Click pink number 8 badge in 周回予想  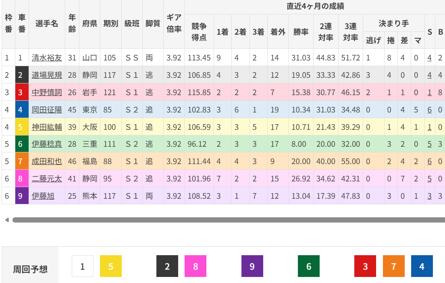pyautogui.click(x=195, y=266)
